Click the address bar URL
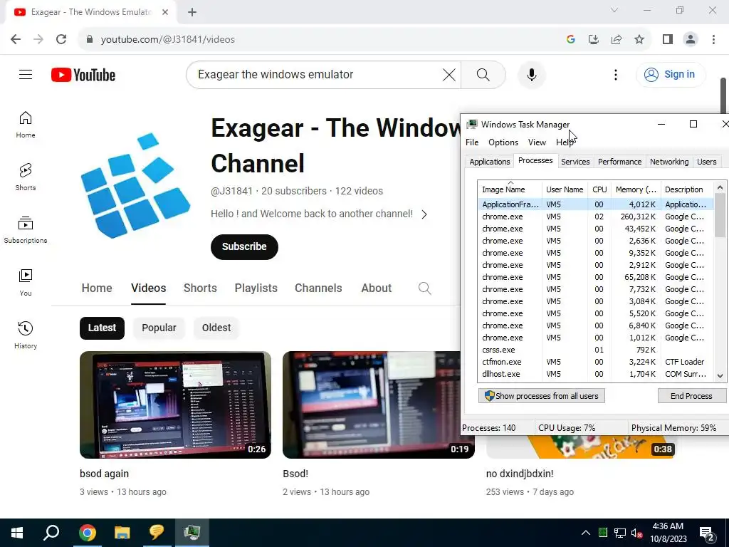Viewport: 729px width, 547px height. point(168,40)
